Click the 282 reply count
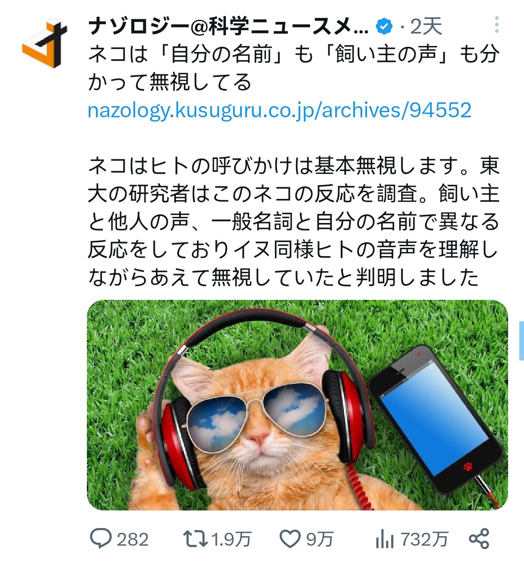The width and height of the screenshot is (524, 562). 133,539
